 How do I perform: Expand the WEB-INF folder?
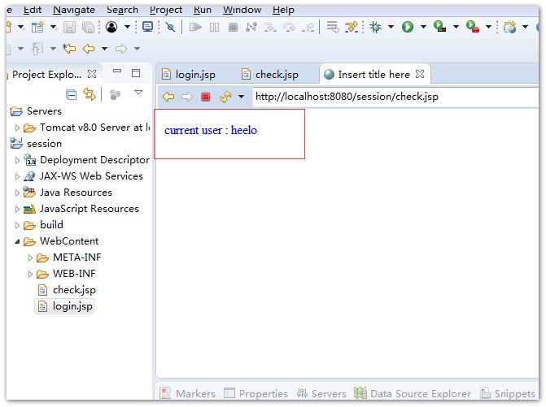pyautogui.click(x=31, y=274)
